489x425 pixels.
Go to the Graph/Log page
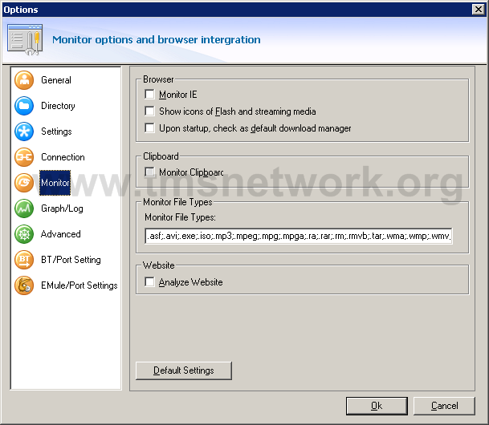click(62, 208)
